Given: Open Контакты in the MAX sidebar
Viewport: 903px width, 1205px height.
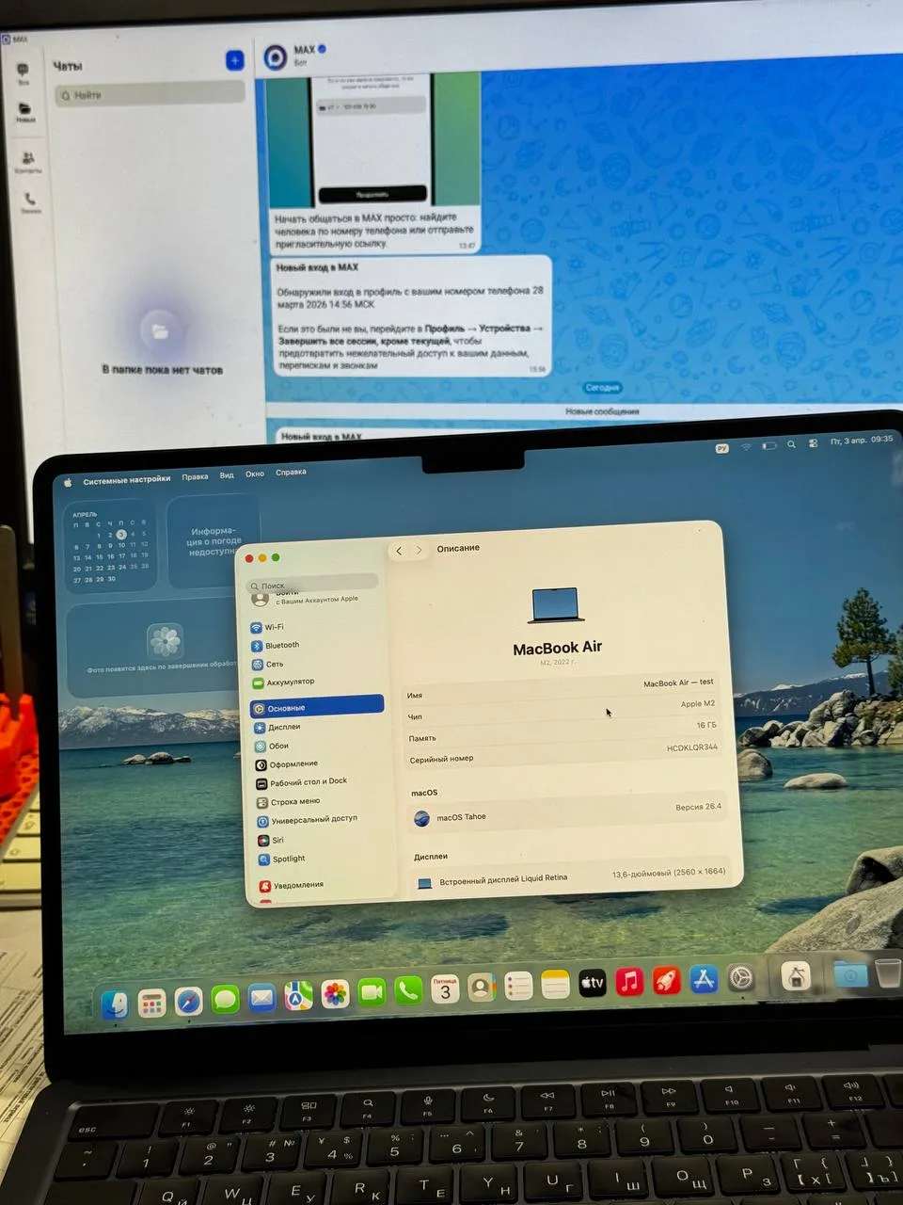Looking at the screenshot, I should pos(27,162).
